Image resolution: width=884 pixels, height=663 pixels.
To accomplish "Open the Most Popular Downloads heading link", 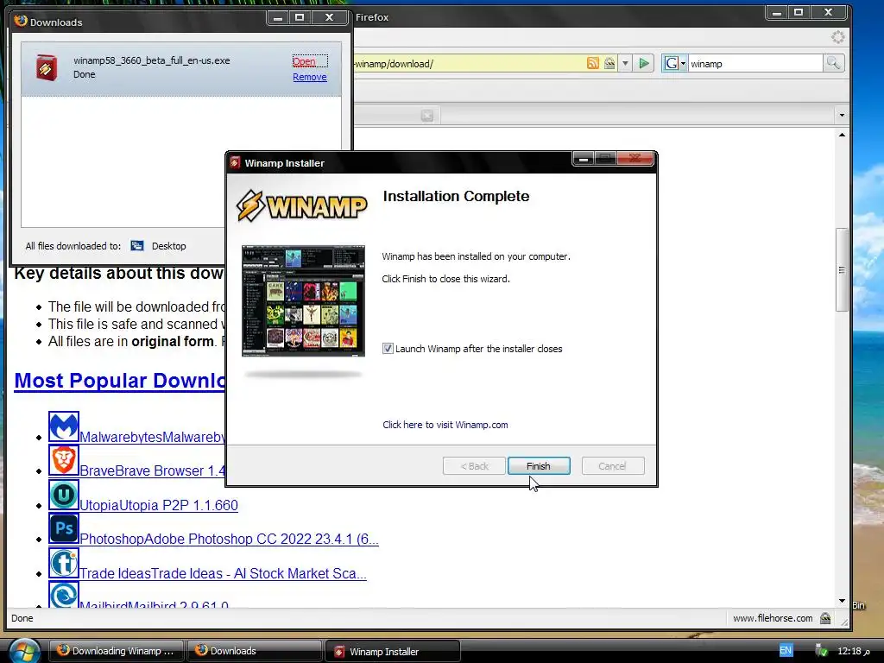I will tap(119, 381).
